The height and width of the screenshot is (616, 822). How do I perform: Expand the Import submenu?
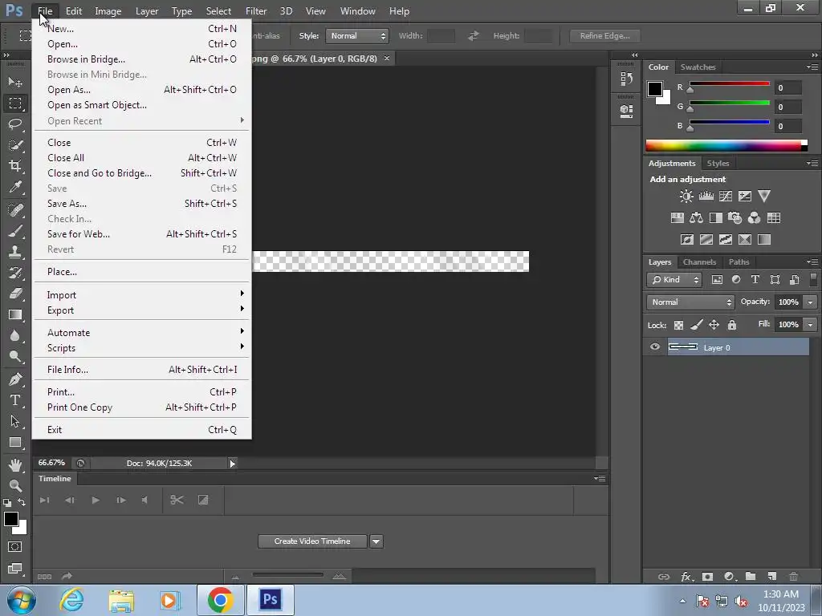[141, 295]
